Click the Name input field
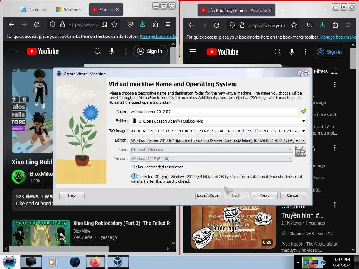This screenshot has width=359, height=269. (x=214, y=112)
